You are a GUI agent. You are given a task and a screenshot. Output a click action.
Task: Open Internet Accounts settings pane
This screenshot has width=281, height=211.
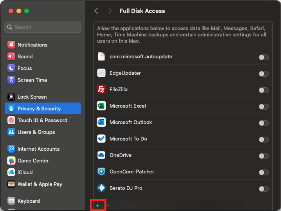click(x=43, y=149)
